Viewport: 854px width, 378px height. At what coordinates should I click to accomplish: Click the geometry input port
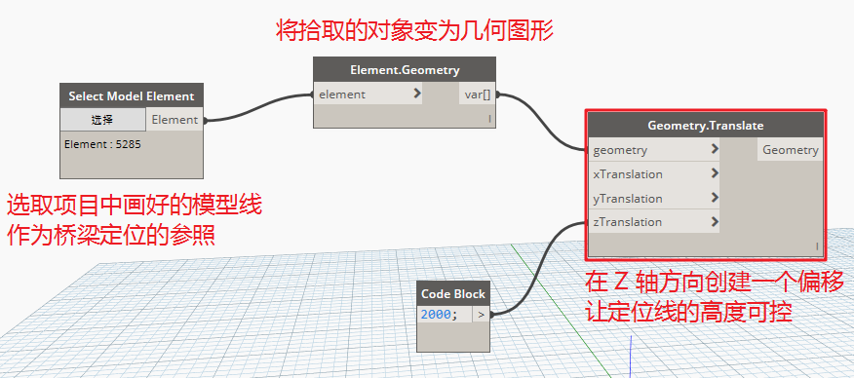[x=653, y=150]
